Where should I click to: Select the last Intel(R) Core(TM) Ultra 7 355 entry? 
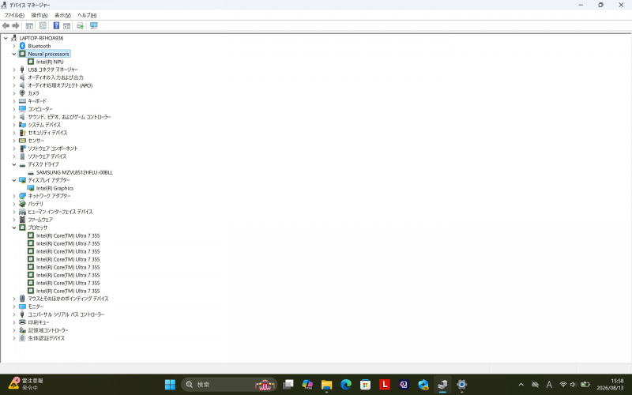[x=68, y=291]
